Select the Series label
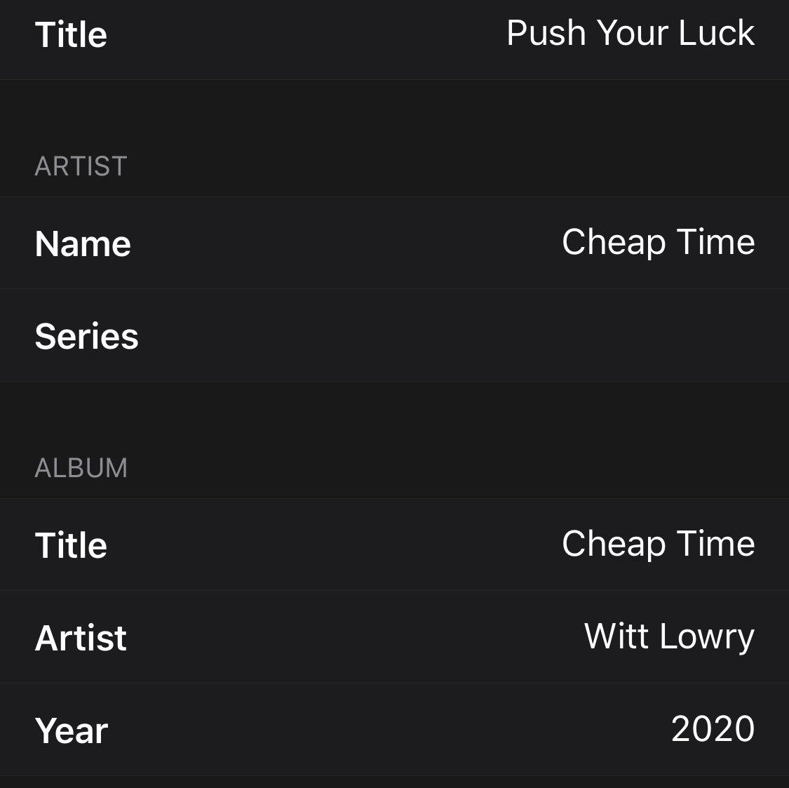The height and width of the screenshot is (788, 789). 86,336
